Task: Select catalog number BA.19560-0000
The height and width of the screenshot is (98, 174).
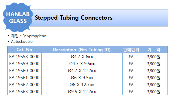Action: pos(24,71)
